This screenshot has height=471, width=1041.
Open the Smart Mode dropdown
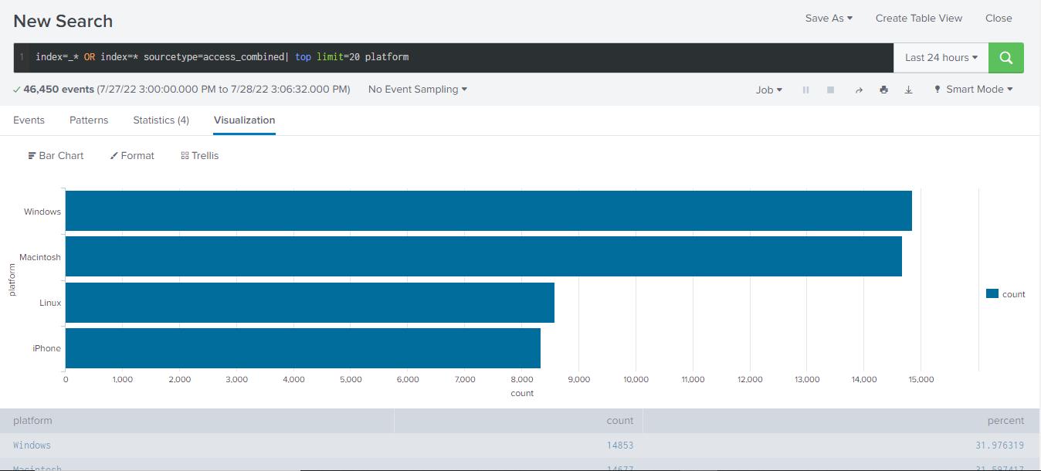973,90
